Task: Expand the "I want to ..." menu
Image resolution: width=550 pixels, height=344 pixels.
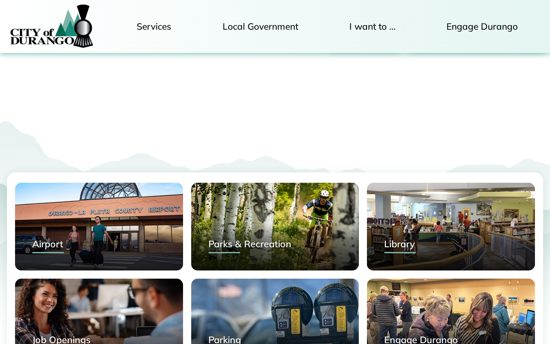Action: (x=373, y=27)
